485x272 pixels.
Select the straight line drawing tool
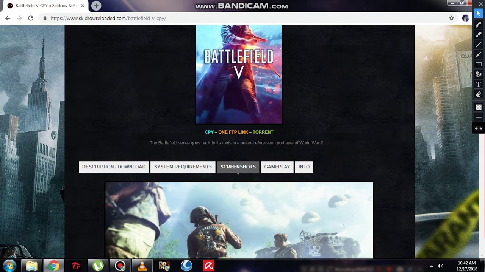click(479, 45)
